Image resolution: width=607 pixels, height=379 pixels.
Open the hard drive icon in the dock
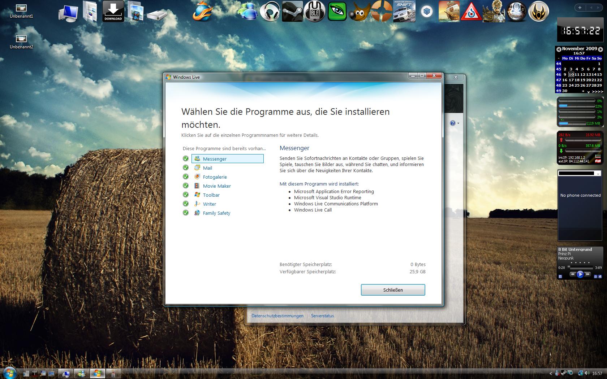click(157, 15)
